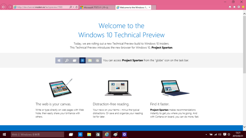Open the clock showing 13:21

[x=238, y=134]
